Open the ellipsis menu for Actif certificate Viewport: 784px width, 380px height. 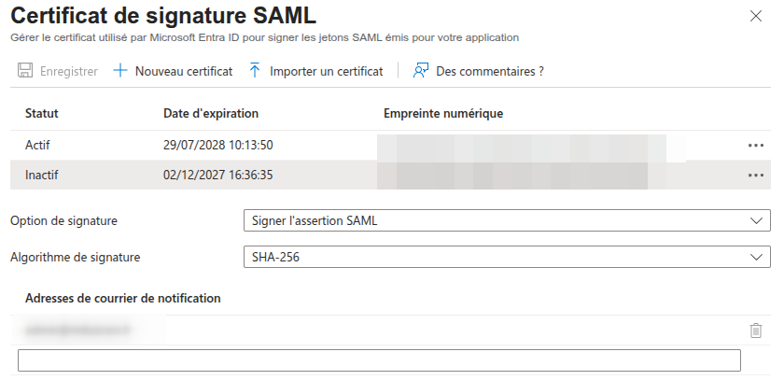(755, 146)
